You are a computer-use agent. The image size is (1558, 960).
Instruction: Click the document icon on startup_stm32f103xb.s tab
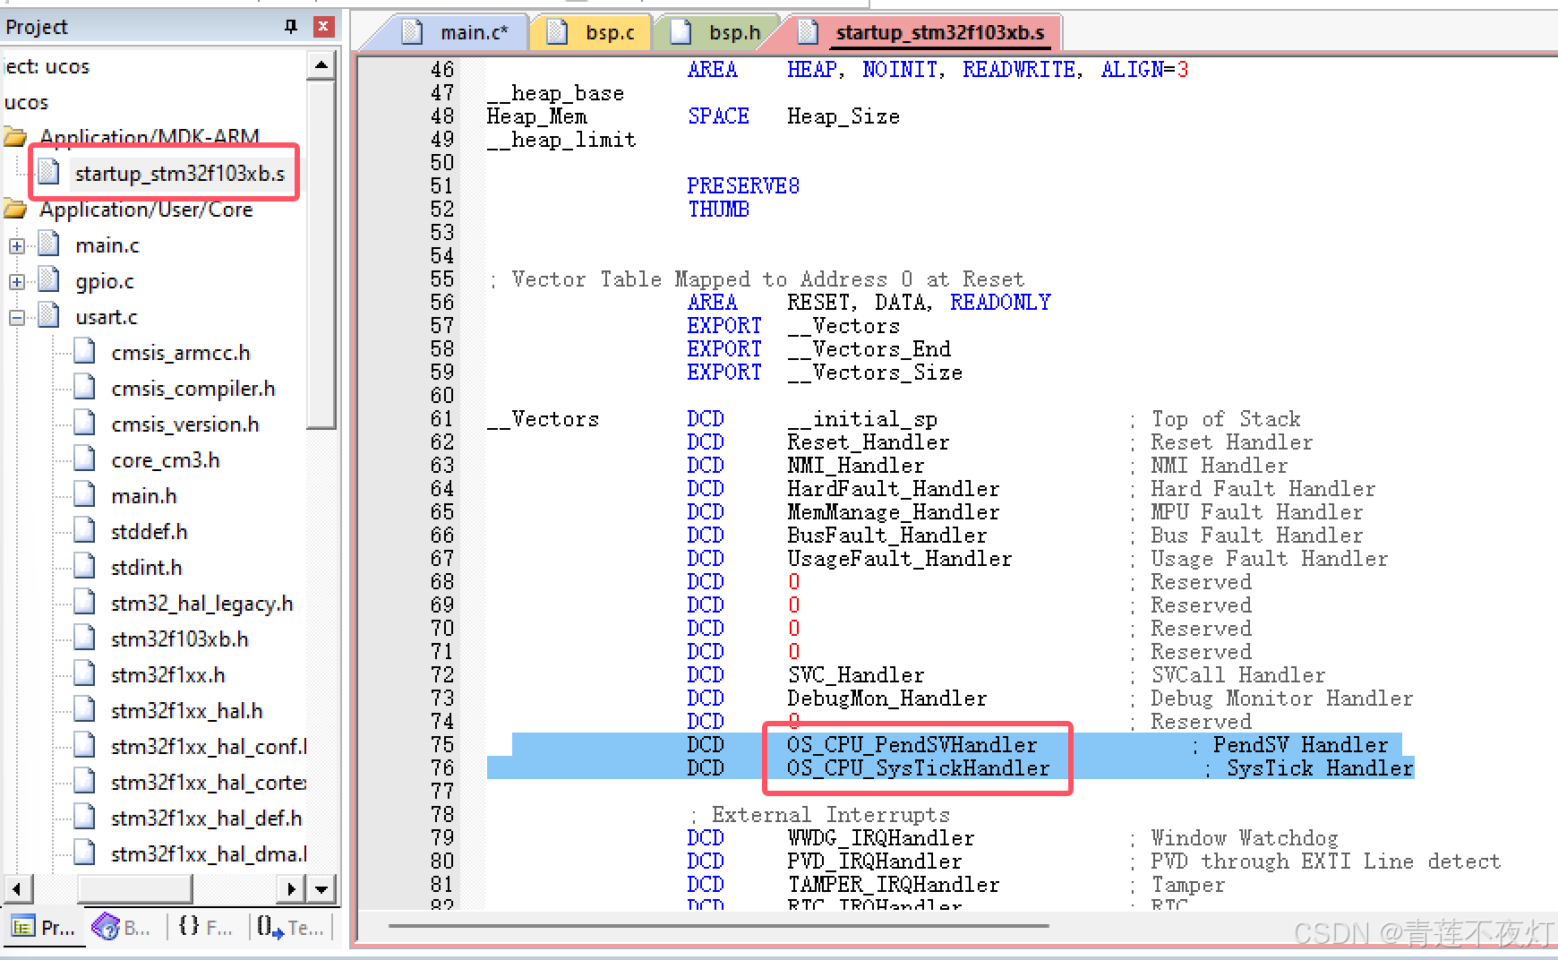(x=809, y=31)
